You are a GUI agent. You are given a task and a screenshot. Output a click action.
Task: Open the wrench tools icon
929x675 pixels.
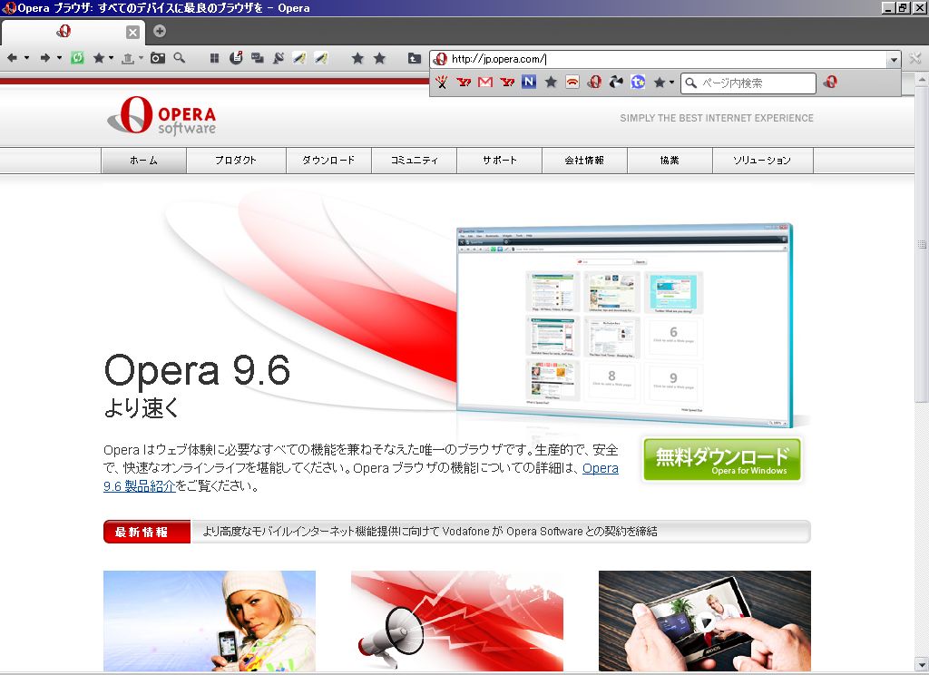coord(915,58)
